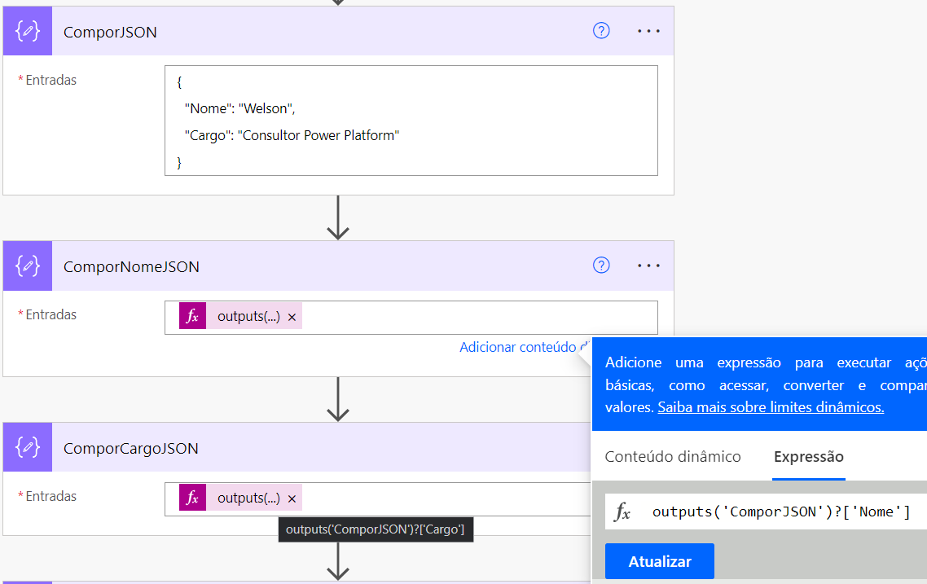Open the ellipsis menu on ComporJSON
This screenshot has height=584, width=927.
tap(649, 30)
